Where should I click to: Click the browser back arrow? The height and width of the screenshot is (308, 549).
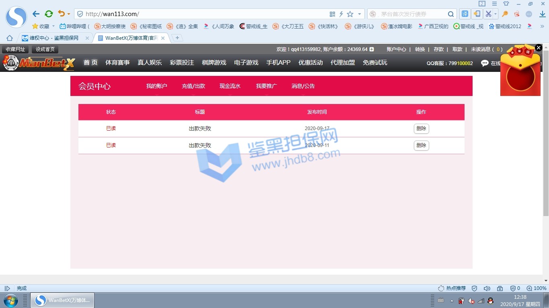[36, 14]
